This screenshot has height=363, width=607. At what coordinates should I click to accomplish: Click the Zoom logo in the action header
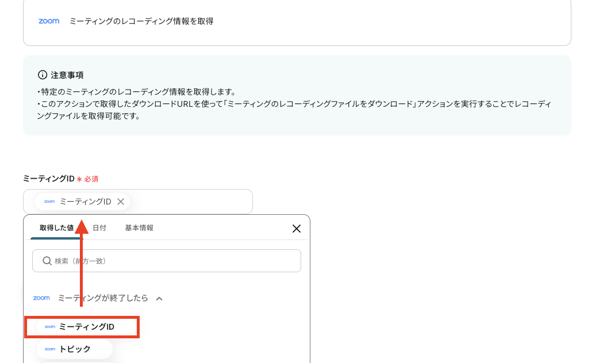coord(48,21)
